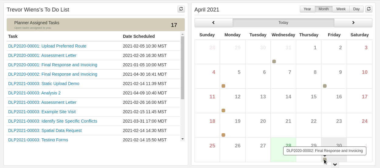Select April 28 calendar cell
Viewport: 380px width, 168px height.
[x=283, y=150]
